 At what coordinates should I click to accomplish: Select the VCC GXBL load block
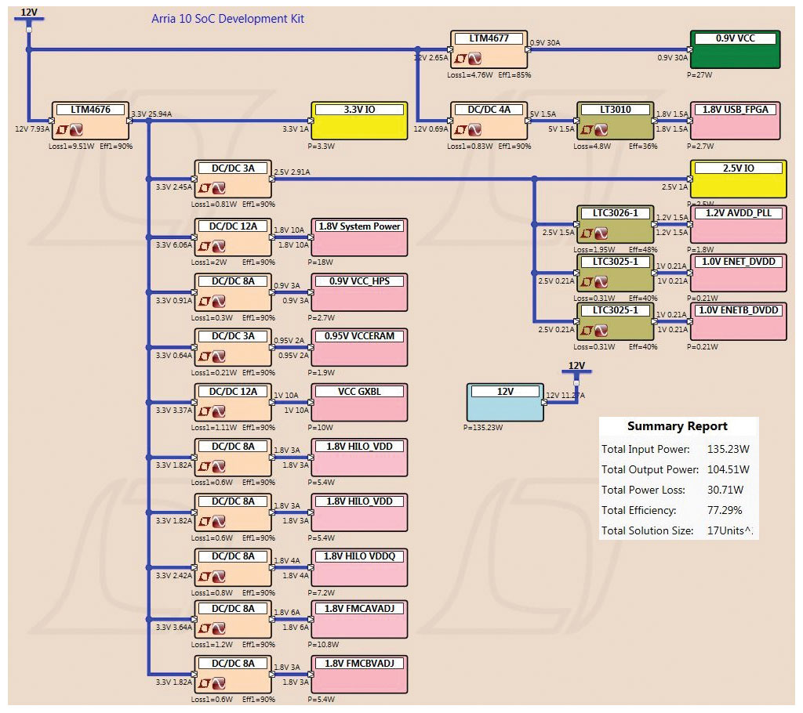[359, 402]
